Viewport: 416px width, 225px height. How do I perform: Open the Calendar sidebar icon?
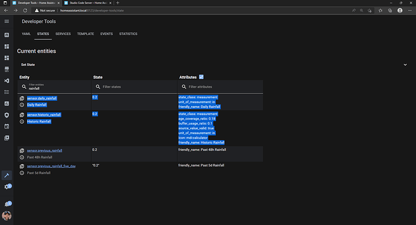(7, 126)
